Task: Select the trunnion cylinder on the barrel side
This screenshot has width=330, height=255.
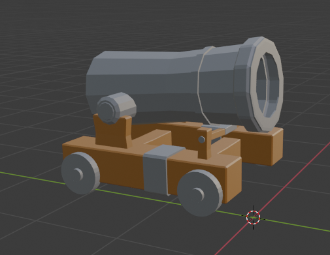Action: click(x=116, y=108)
